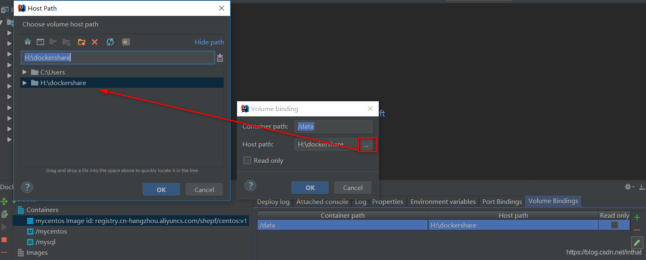Create a New Folder in Host Path dialog
This screenshot has height=260, width=646.
[x=82, y=42]
